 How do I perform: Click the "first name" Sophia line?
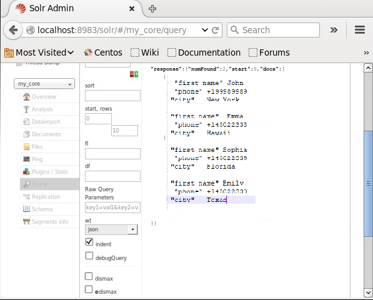pyautogui.click(x=209, y=150)
